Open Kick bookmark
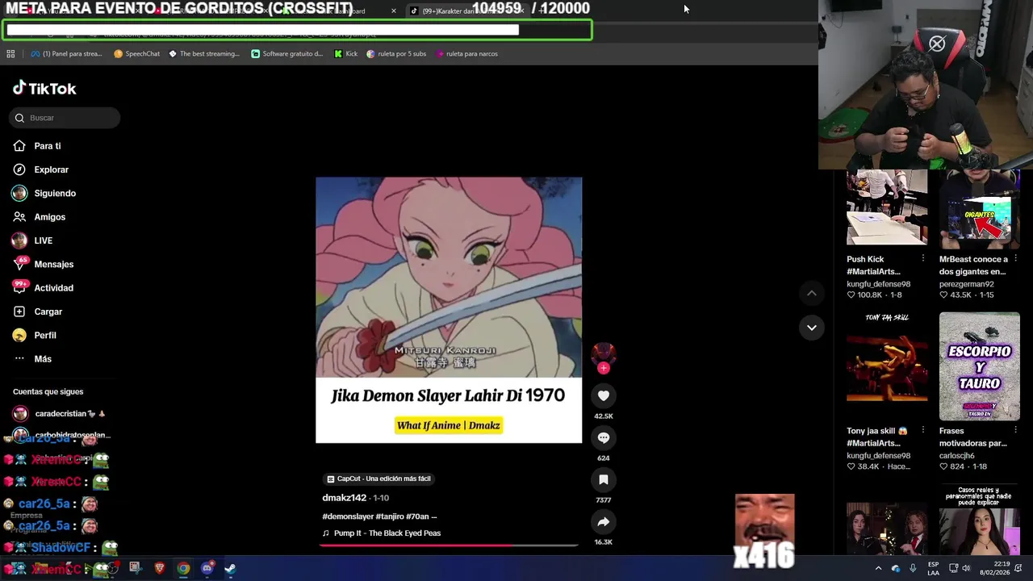1033x581 pixels. point(346,54)
